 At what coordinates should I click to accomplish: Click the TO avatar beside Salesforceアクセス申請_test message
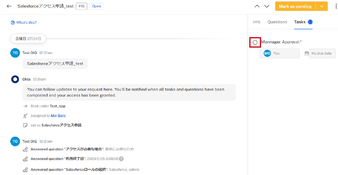pyautogui.click(x=15, y=53)
